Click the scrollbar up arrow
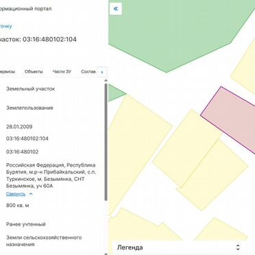 106,80
